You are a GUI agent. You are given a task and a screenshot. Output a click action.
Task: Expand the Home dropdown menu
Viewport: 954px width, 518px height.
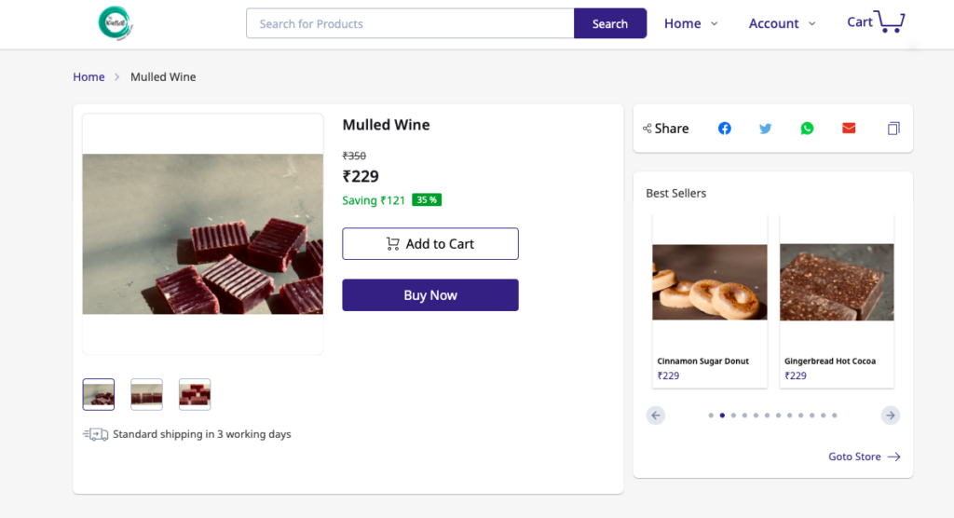tap(690, 23)
